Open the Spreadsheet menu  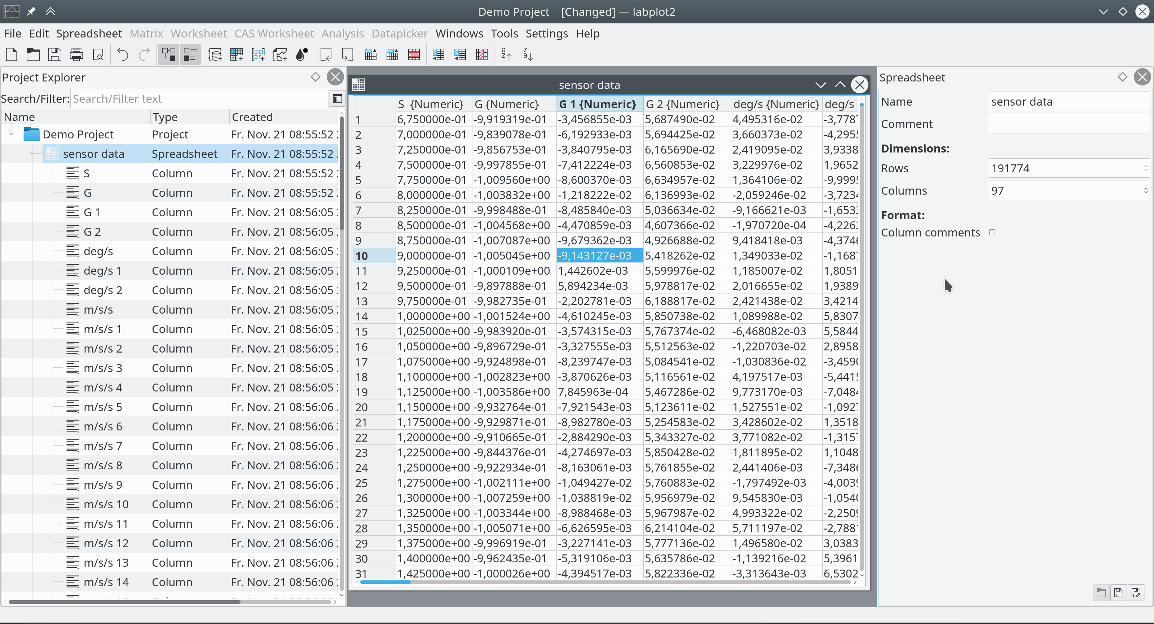point(89,34)
